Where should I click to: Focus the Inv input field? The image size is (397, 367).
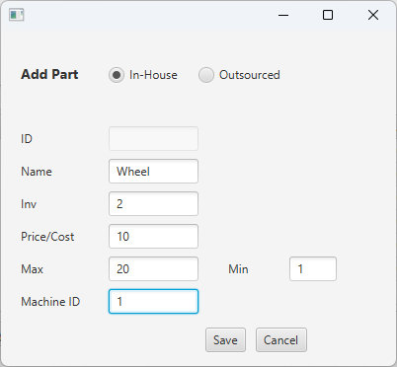[x=153, y=204]
